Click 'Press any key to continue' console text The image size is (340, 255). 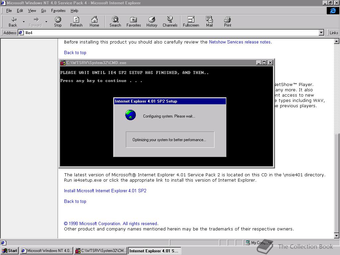(101, 81)
